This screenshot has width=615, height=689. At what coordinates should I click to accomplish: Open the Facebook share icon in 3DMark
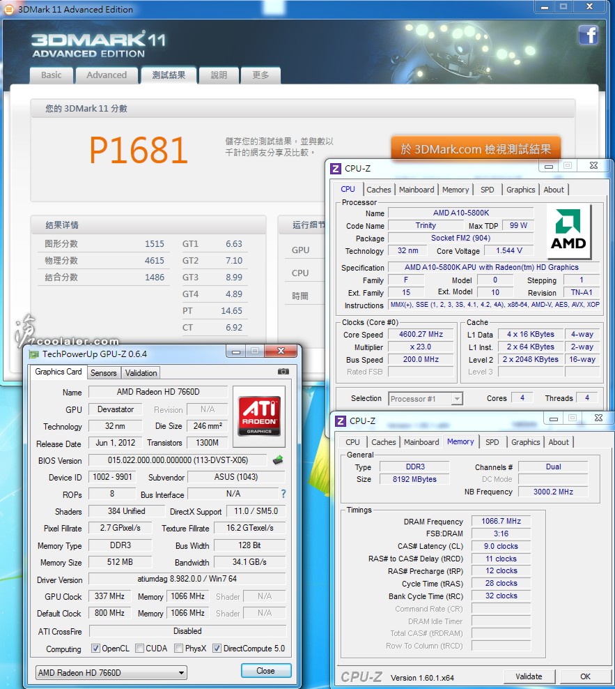coord(589,35)
